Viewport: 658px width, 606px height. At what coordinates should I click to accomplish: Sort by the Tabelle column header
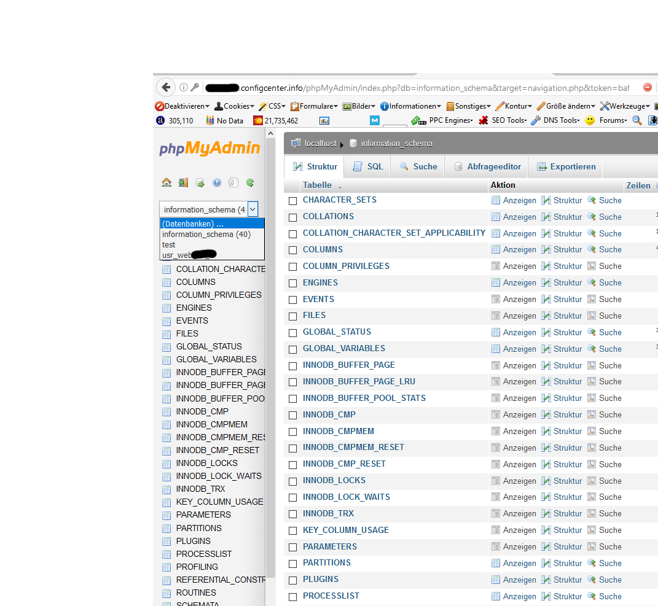317,185
